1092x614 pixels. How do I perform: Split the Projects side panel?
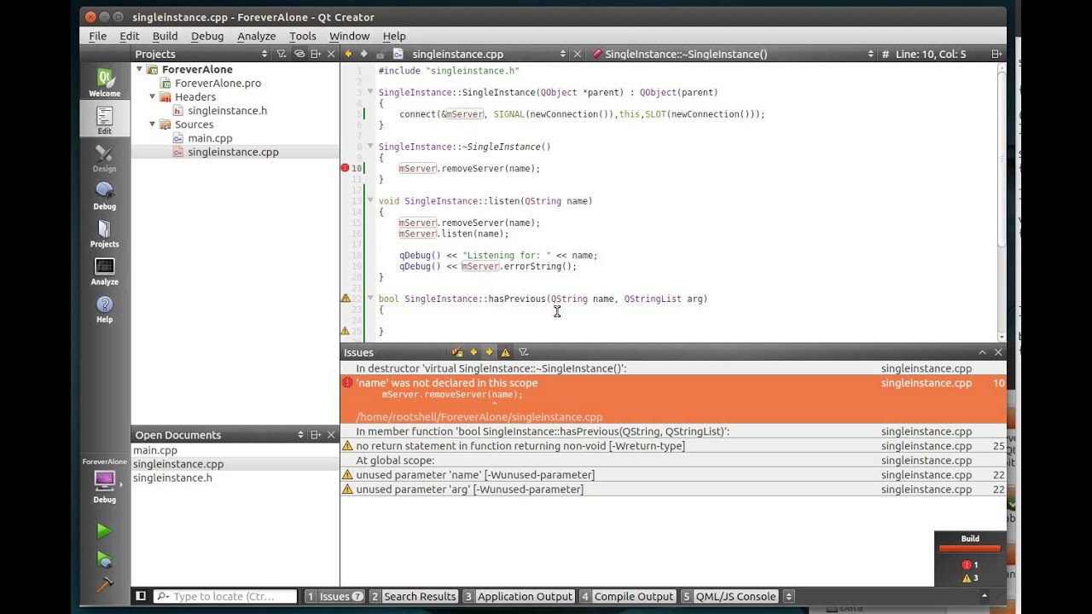click(x=316, y=54)
